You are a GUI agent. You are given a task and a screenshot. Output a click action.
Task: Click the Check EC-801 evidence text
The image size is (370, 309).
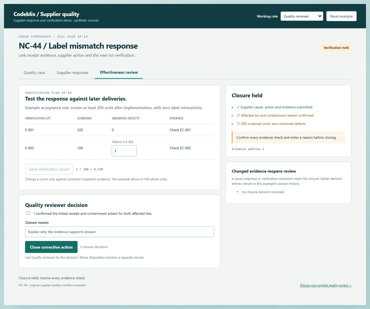pyautogui.click(x=180, y=130)
